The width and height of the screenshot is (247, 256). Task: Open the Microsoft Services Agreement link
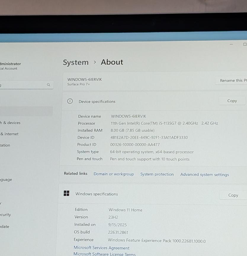102,248
